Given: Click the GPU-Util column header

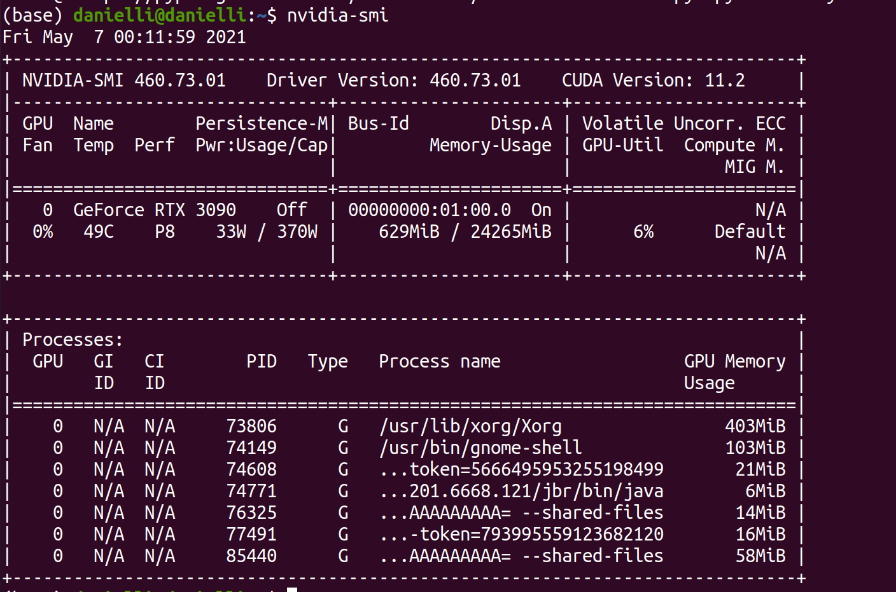Looking at the screenshot, I should [623, 145].
